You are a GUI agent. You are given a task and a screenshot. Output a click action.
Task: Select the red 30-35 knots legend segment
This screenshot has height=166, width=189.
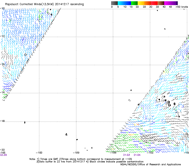coord(154,3)
